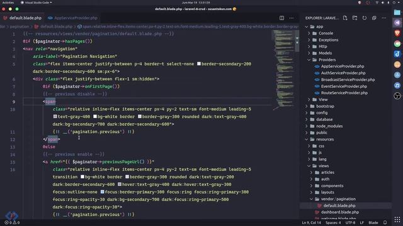Viewport: 403px width, 226px height.
Task: Open OBS Studio from the dock
Action: coord(397,96)
